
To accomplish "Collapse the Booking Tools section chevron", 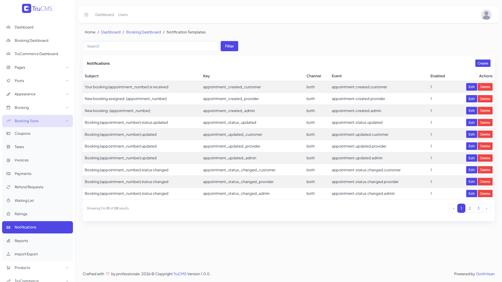I will pos(67,121).
